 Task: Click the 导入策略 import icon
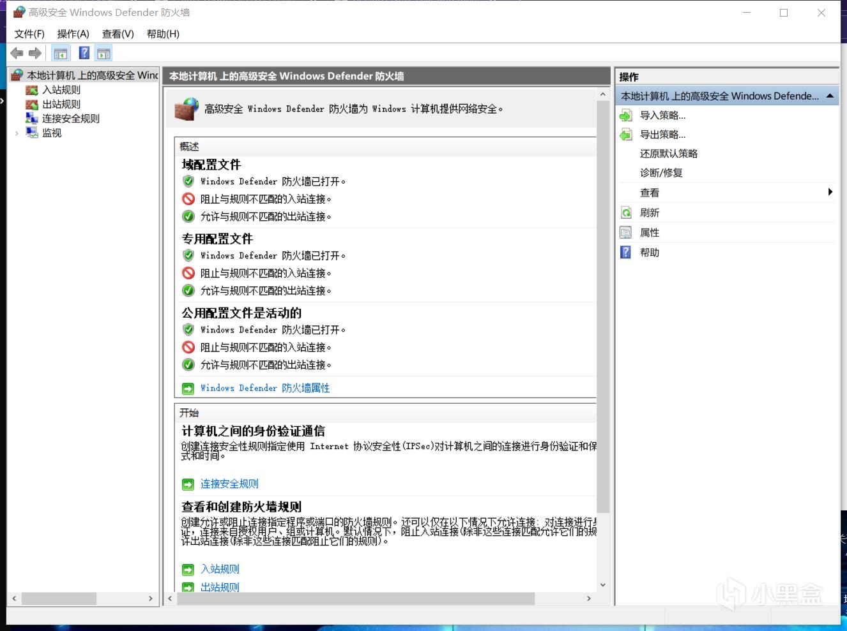coord(626,115)
